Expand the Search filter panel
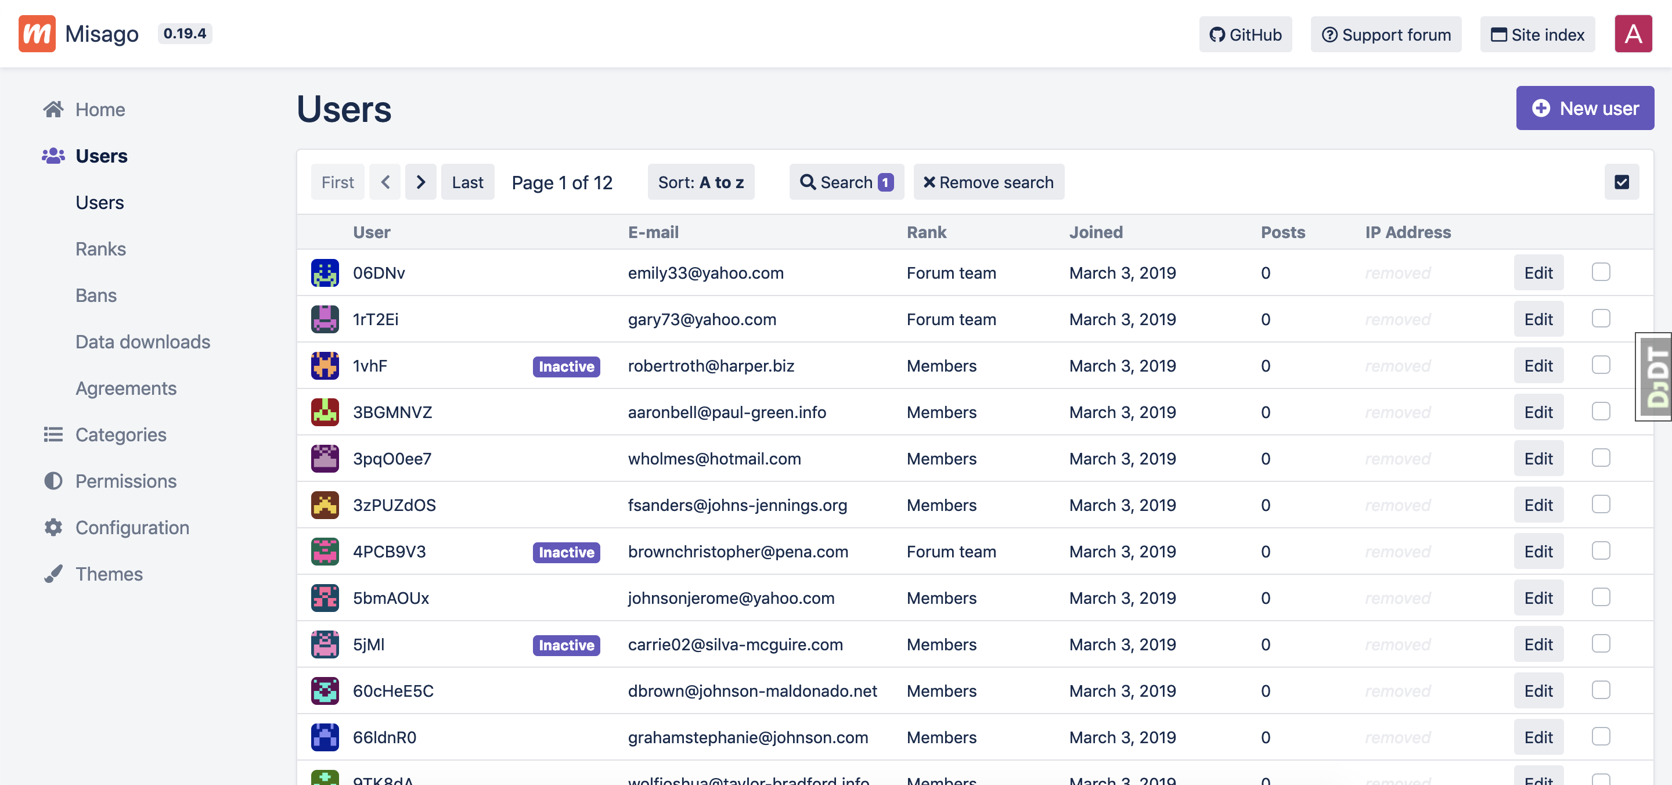 [x=846, y=182]
